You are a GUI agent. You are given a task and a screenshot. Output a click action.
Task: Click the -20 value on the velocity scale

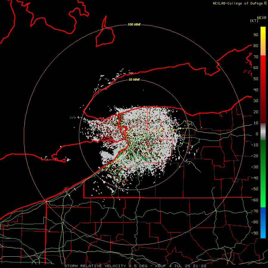pos(255,156)
